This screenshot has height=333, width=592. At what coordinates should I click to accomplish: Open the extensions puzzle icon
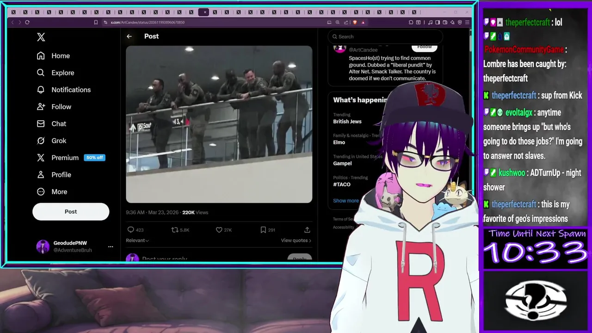tap(411, 22)
